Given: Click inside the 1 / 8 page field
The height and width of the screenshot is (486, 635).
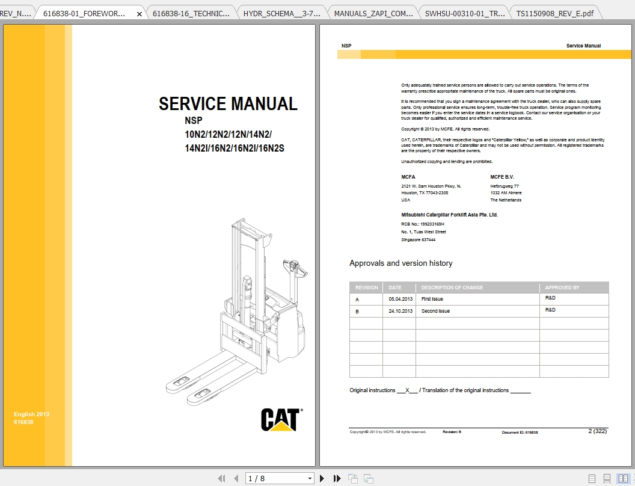Looking at the screenshot, I should pyautogui.click(x=265, y=478).
